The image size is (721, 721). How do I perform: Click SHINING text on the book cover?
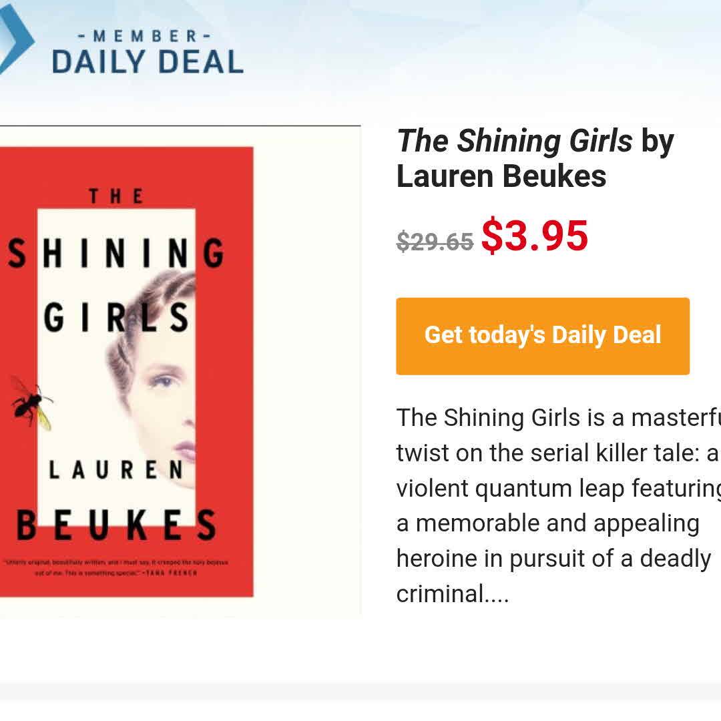[116, 254]
